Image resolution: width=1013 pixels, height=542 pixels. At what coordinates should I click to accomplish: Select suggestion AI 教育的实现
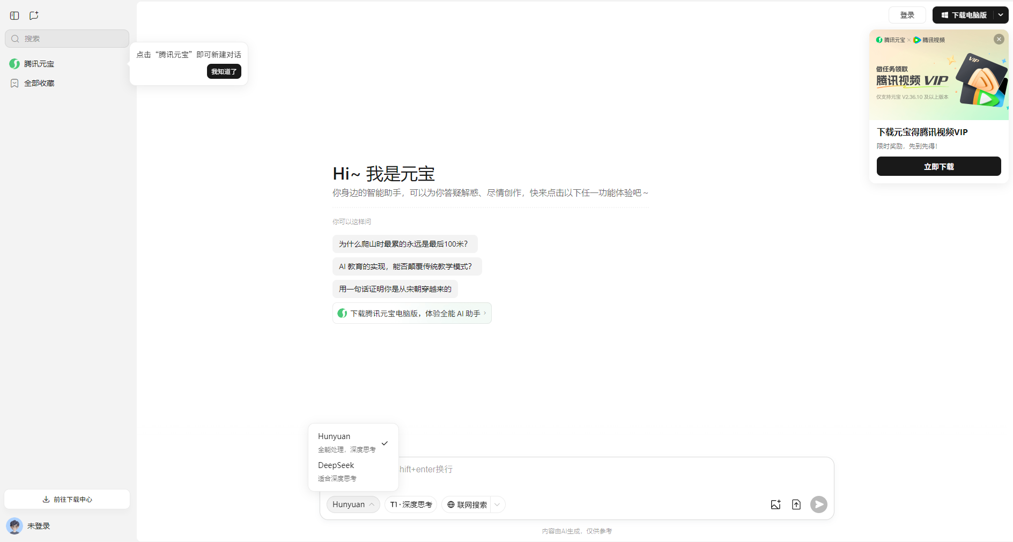click(407, 266)
